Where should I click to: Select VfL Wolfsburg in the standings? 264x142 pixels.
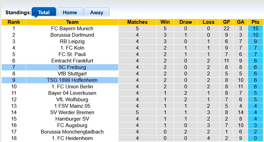(72, 100)
